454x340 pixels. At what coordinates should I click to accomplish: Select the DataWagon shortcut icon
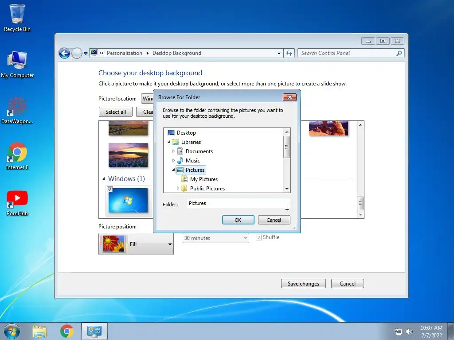(17, 110)
